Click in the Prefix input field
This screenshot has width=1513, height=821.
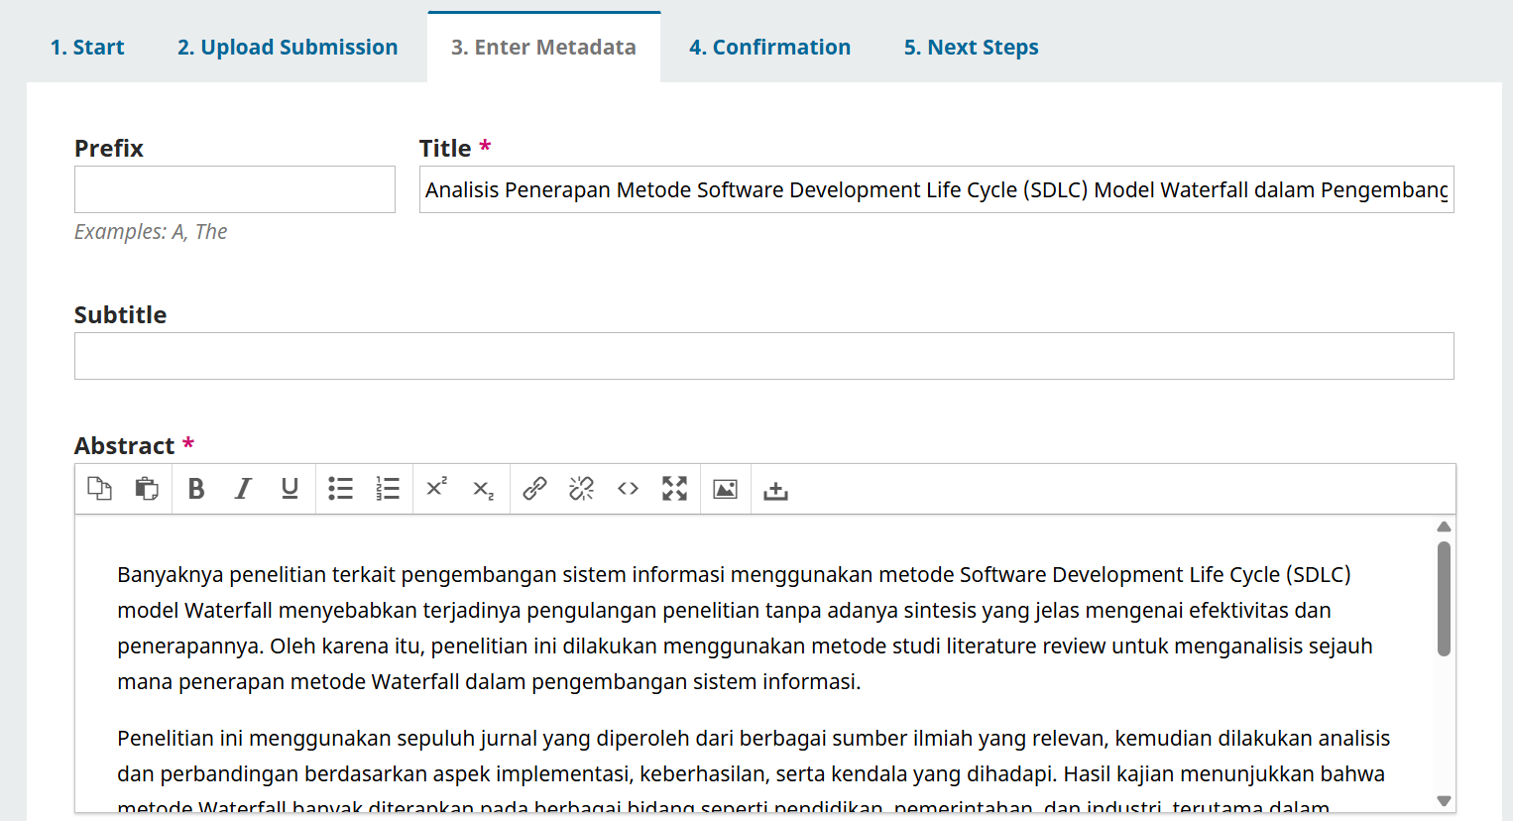[x=235, y=189]
